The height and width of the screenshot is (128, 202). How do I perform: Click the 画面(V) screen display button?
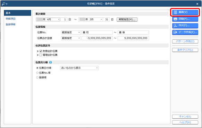(x=185, y=12)
